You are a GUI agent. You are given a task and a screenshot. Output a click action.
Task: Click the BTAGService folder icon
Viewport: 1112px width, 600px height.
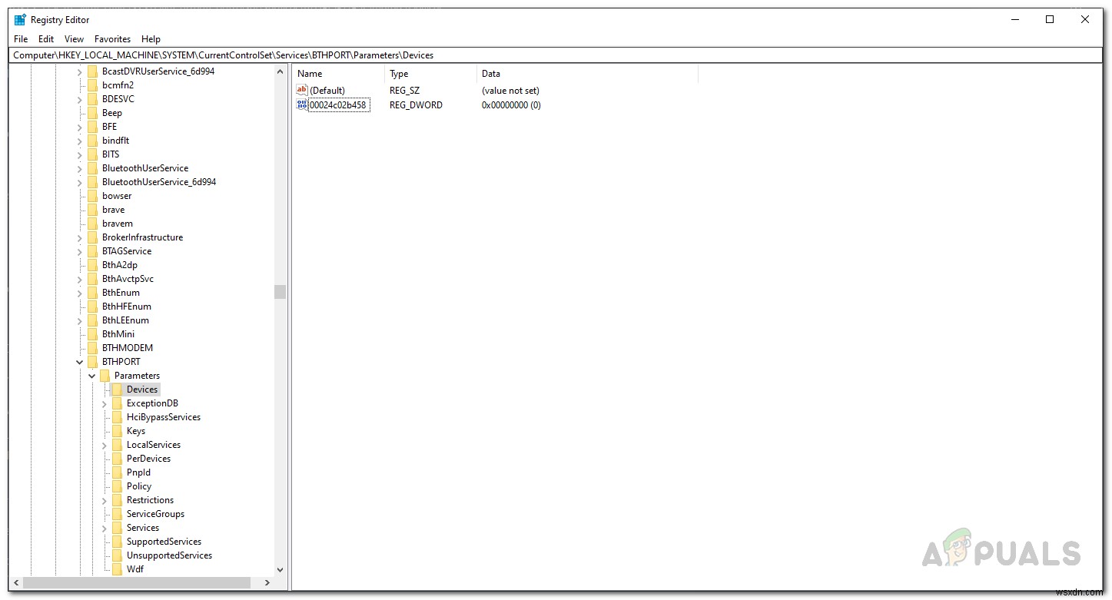pyautogui.click(x=92, y=251)
